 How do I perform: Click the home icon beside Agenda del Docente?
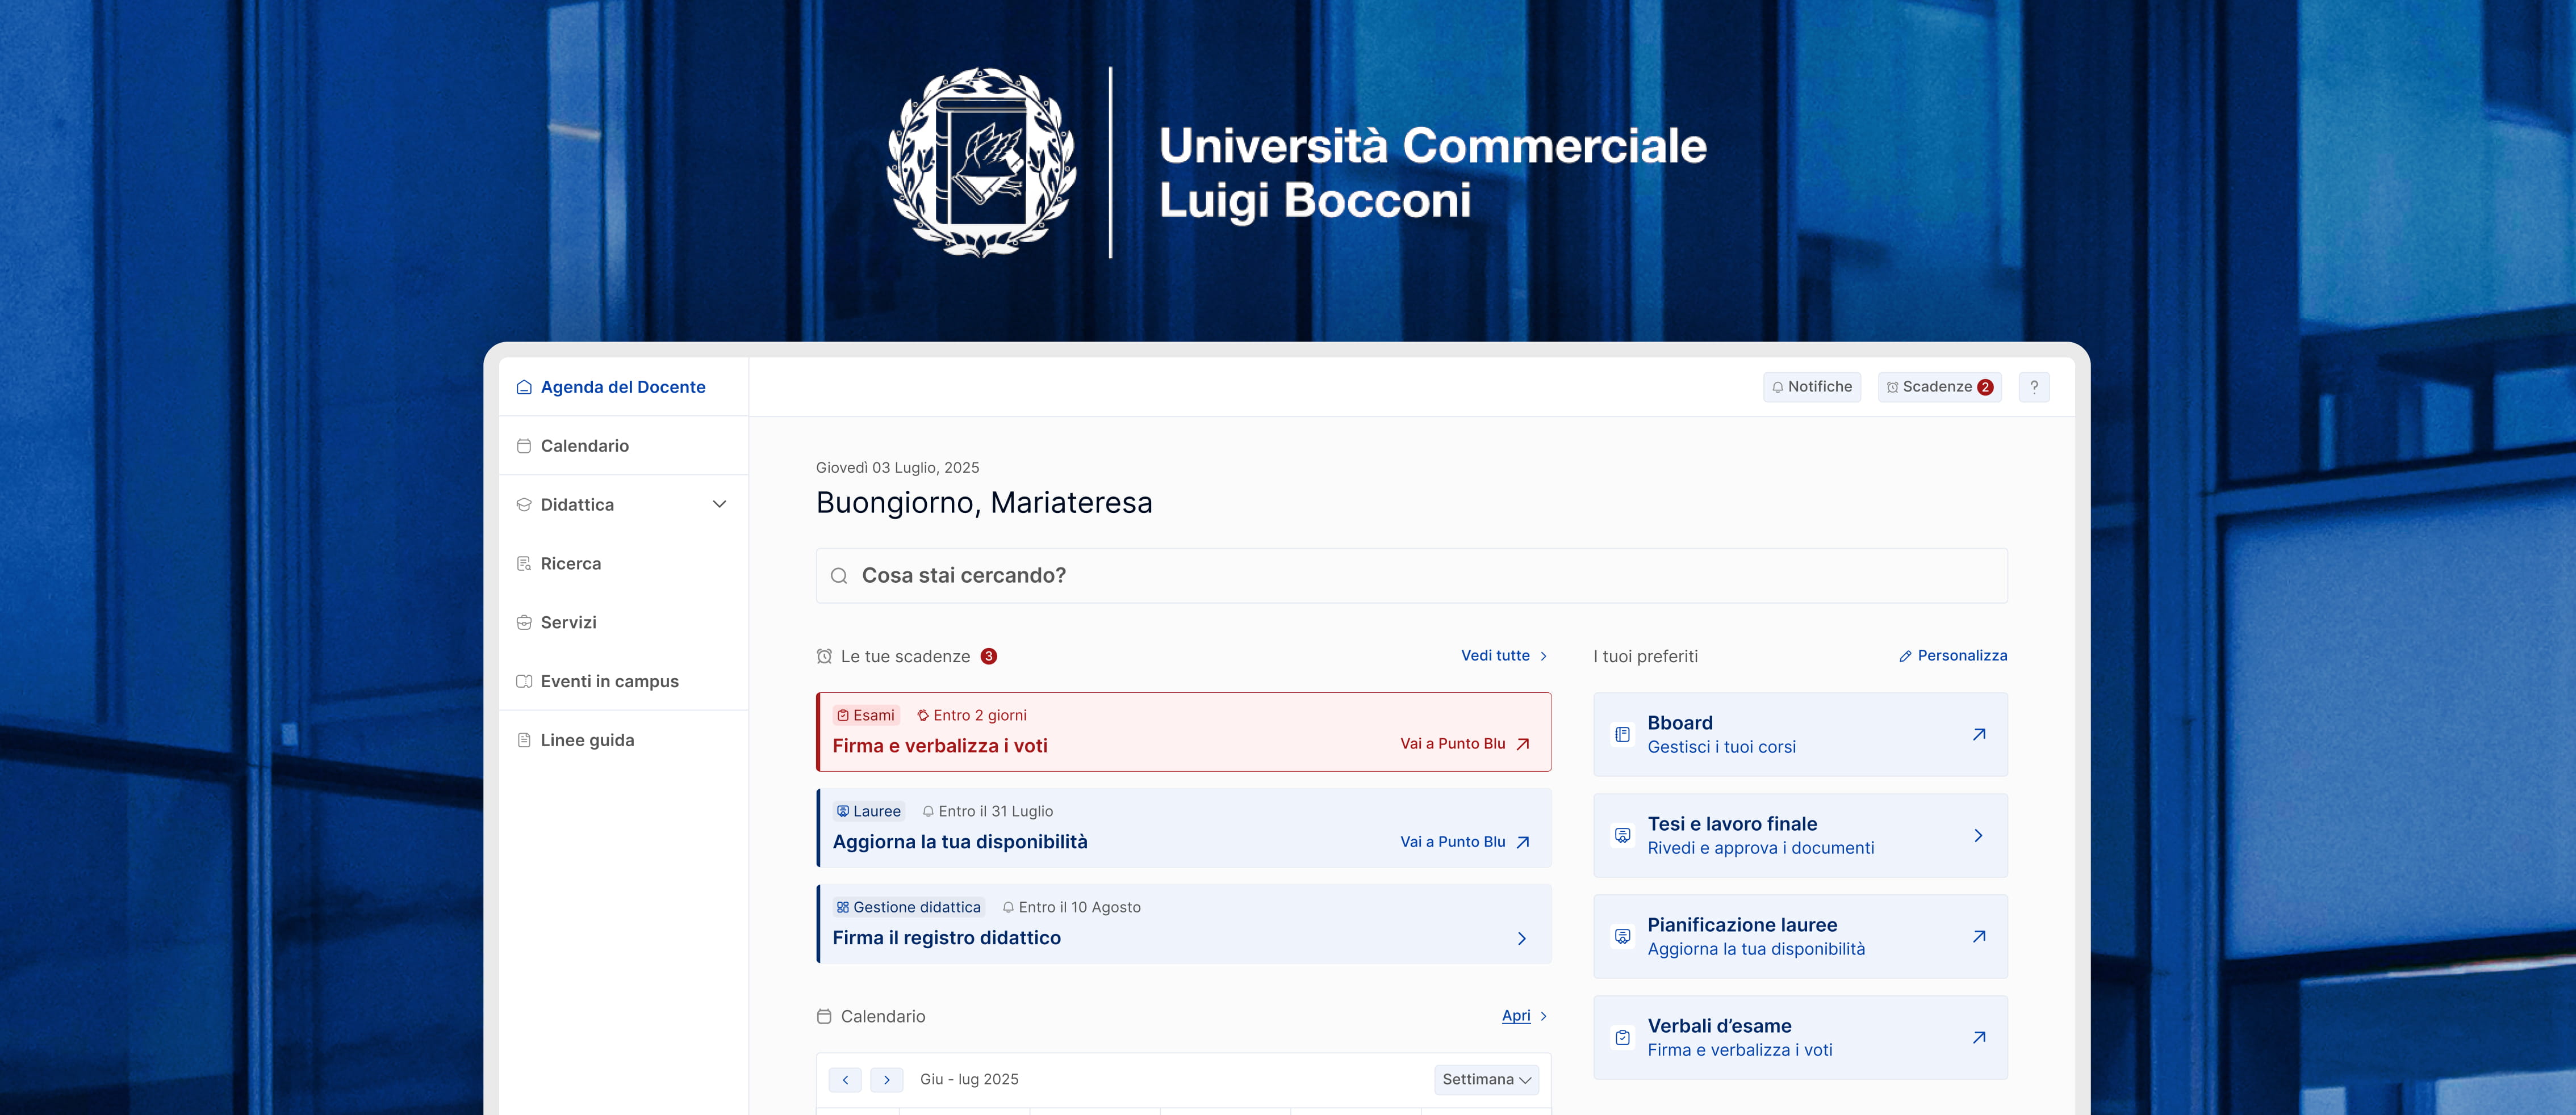524,386
